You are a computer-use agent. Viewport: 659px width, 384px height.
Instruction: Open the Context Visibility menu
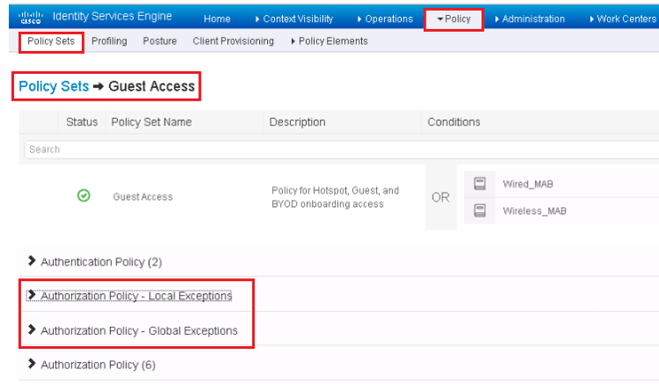(x=294, y=18)
